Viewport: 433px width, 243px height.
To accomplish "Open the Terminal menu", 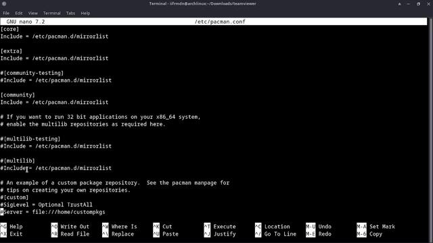I will (51, 13).
